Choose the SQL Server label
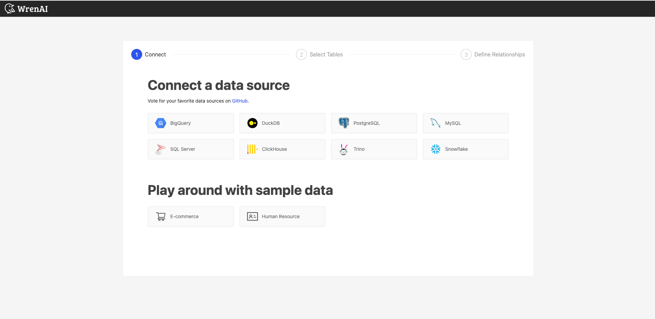 click(183, 149)
